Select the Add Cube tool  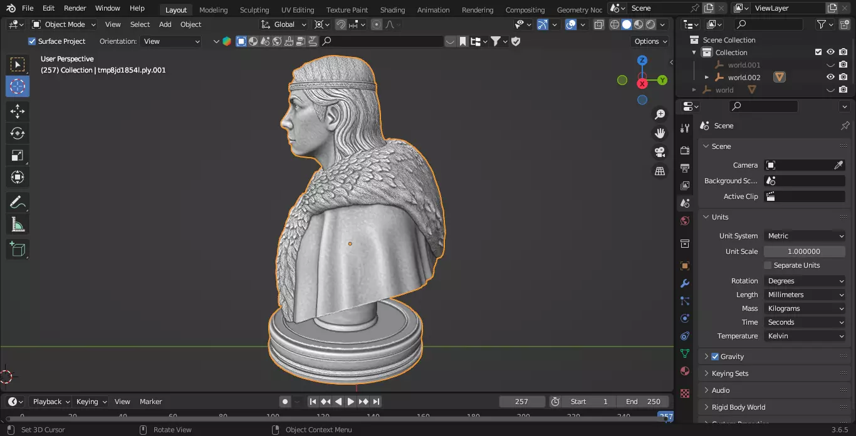coord(18,249)
